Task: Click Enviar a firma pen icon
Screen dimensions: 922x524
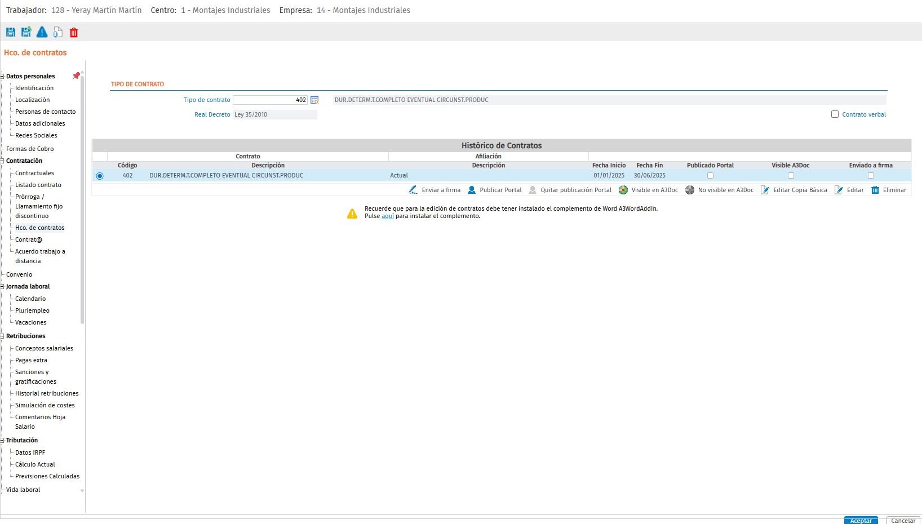Action: click(x=413, y=190)
